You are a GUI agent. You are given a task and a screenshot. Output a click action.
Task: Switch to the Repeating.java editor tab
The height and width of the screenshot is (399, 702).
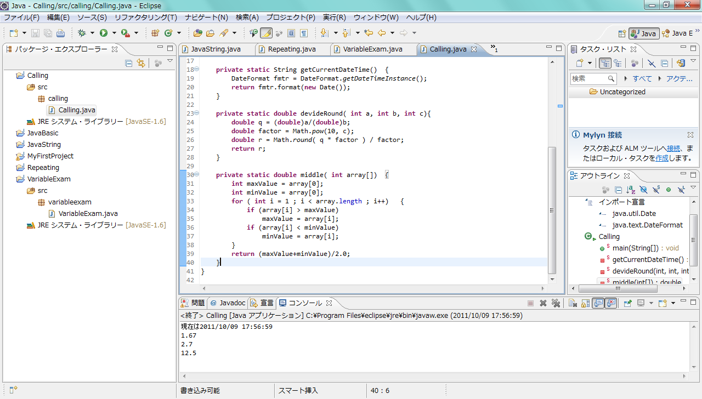click(291, 49)
